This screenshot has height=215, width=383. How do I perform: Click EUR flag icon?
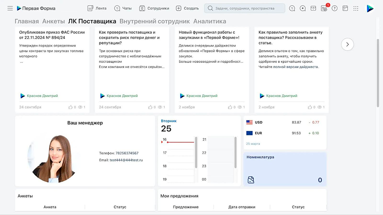coord(249,133)
